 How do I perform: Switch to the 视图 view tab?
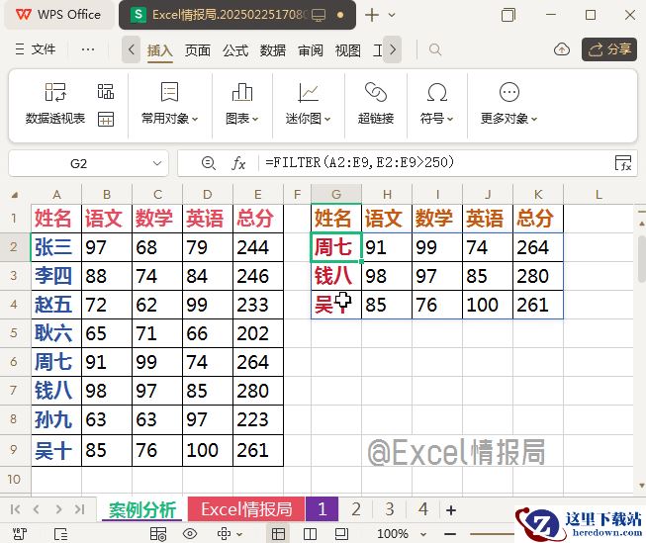347,50
